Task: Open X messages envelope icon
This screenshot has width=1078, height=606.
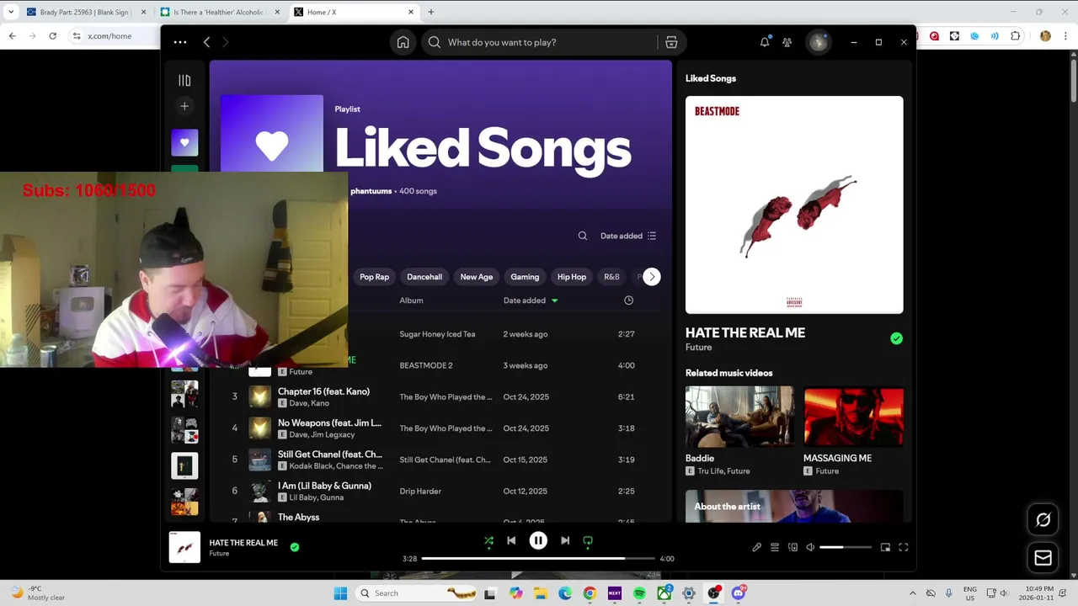Action: [x=1043, y=557]
